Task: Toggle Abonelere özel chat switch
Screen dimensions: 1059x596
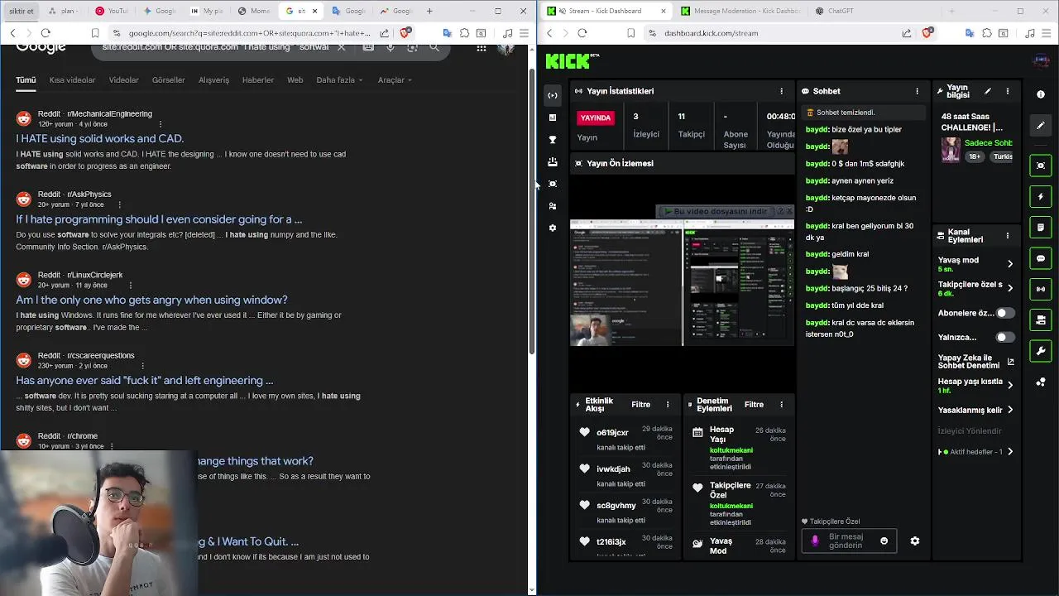Action: (1004, 313)
